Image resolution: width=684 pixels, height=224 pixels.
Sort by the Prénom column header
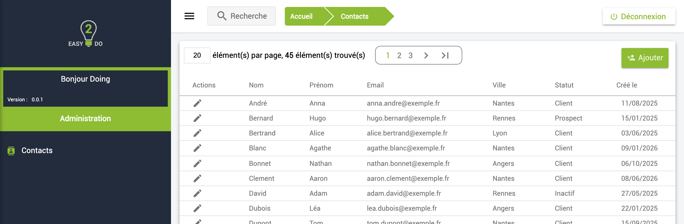click(x=321, y=85)
